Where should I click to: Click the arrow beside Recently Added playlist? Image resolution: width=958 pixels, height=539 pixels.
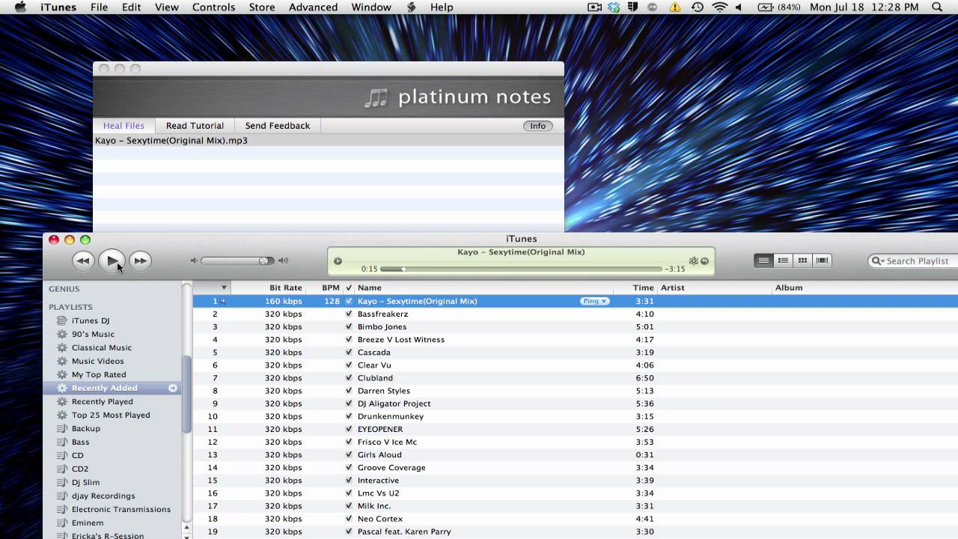click(173, 388)
